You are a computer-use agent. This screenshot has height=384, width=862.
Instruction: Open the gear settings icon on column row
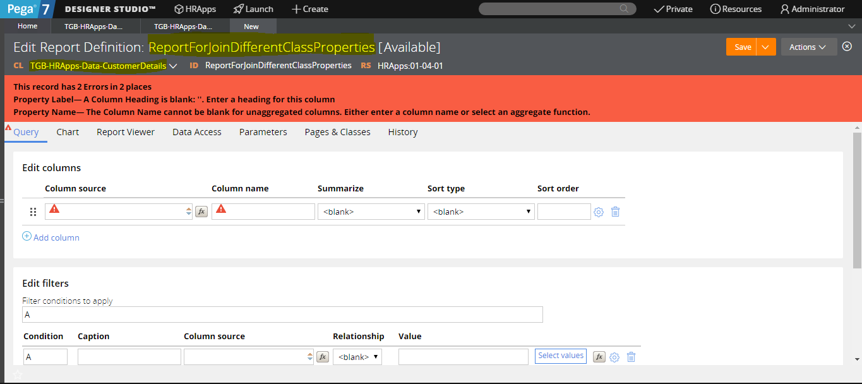click(x=598, y=212)
